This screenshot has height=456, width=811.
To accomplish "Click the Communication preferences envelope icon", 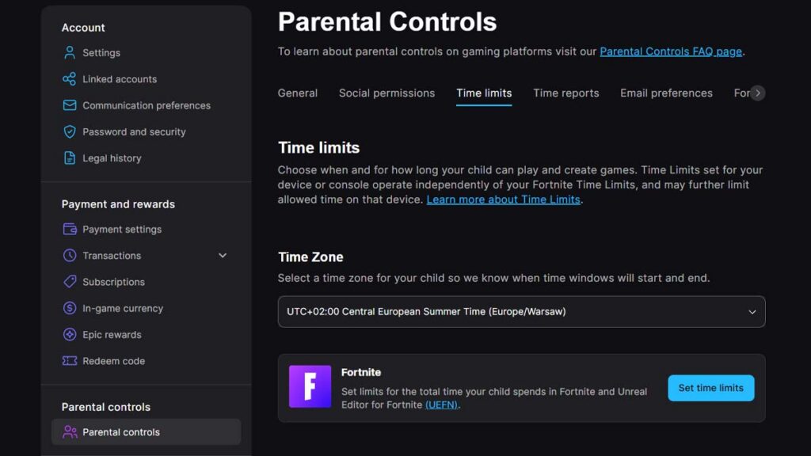I will [70, 105].
